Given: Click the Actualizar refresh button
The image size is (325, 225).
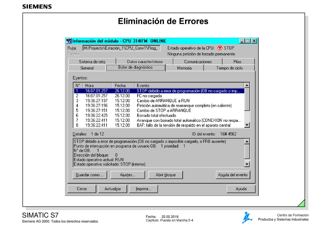Looking at the screenshot, I should tap(113, 189).
